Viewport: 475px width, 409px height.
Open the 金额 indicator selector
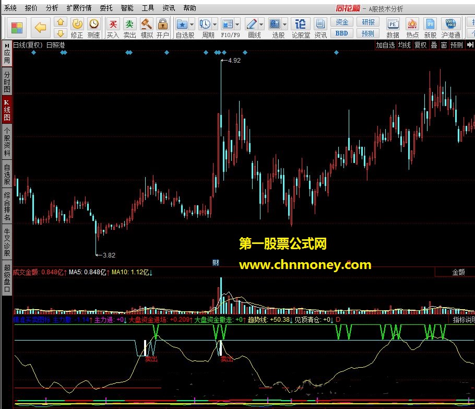[x=458, y=272]
